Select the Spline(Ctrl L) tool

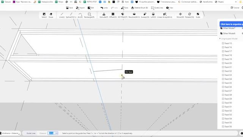(x=71, y=15)
